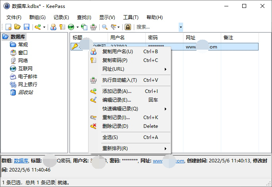The width and height of the screenshot is (272, 187).
Task: Click the New database toolbar icon
Action: [x=8, y=27]
